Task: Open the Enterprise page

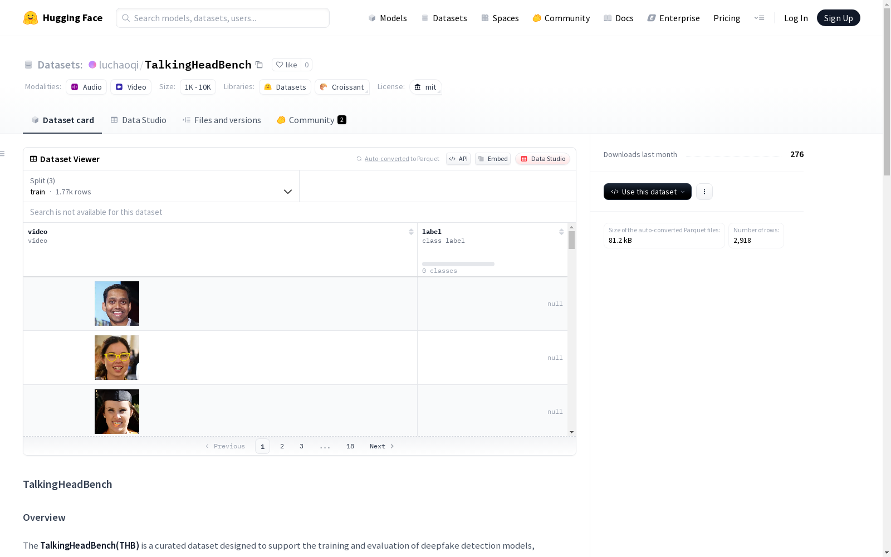Action: point(673,18)
